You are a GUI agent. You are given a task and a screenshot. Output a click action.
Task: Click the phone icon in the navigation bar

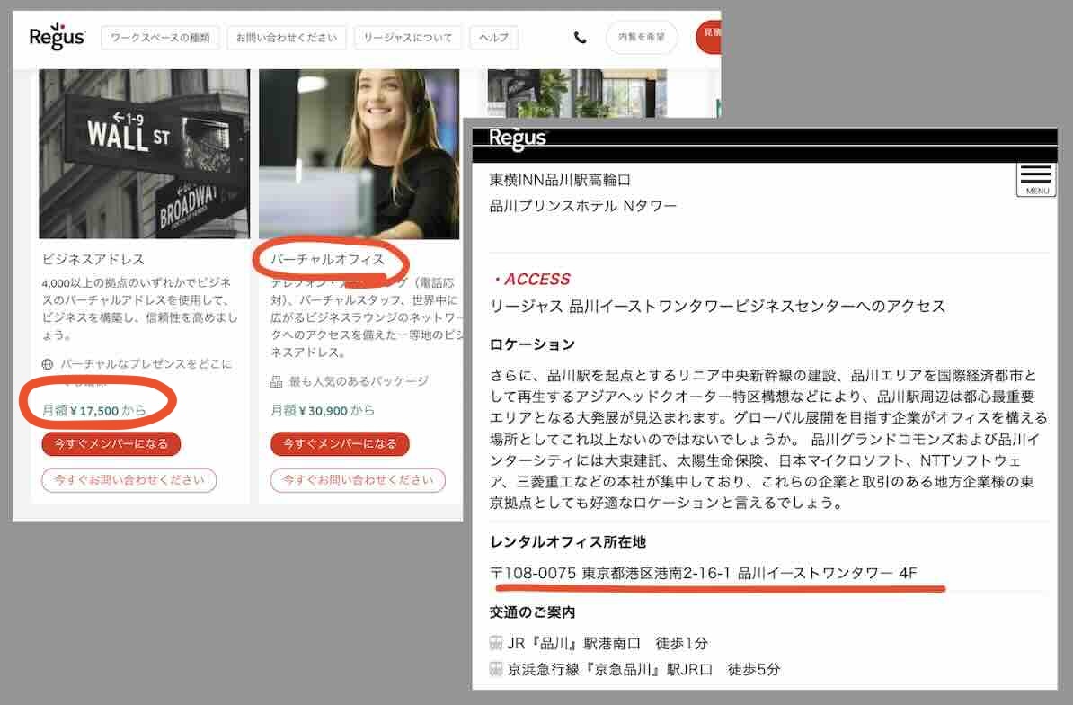(580, 38)
